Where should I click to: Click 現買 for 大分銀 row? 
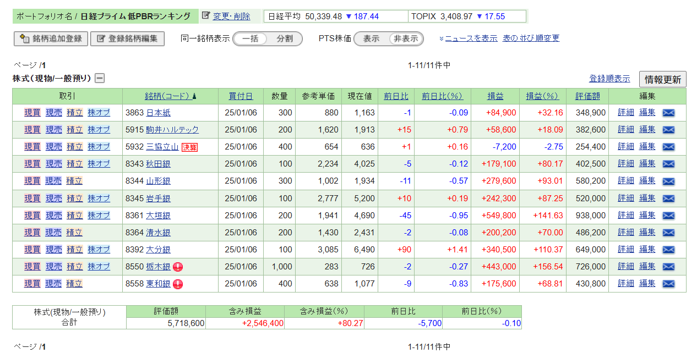click(x=32, y=250)
